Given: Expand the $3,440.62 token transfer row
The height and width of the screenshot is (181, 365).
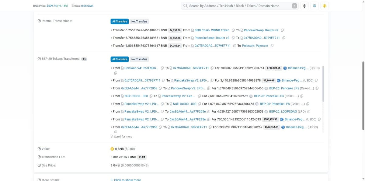Looking at the screenshot, I should click(x=111, y=81).
